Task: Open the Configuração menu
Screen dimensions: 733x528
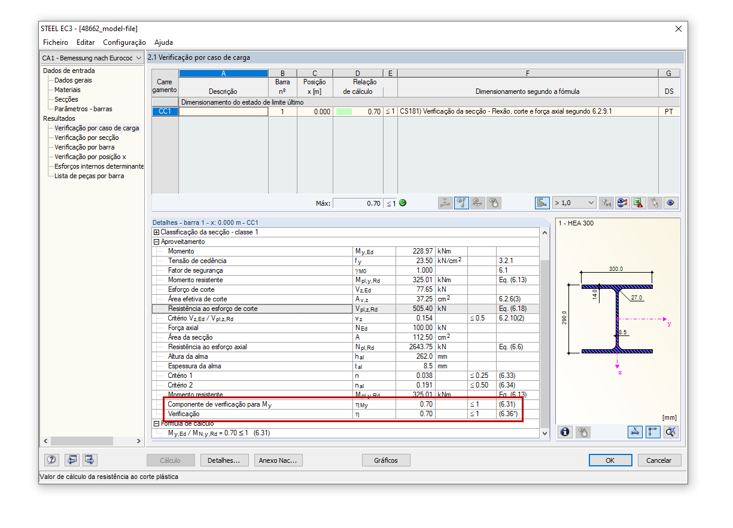Action: click(124, 42)
